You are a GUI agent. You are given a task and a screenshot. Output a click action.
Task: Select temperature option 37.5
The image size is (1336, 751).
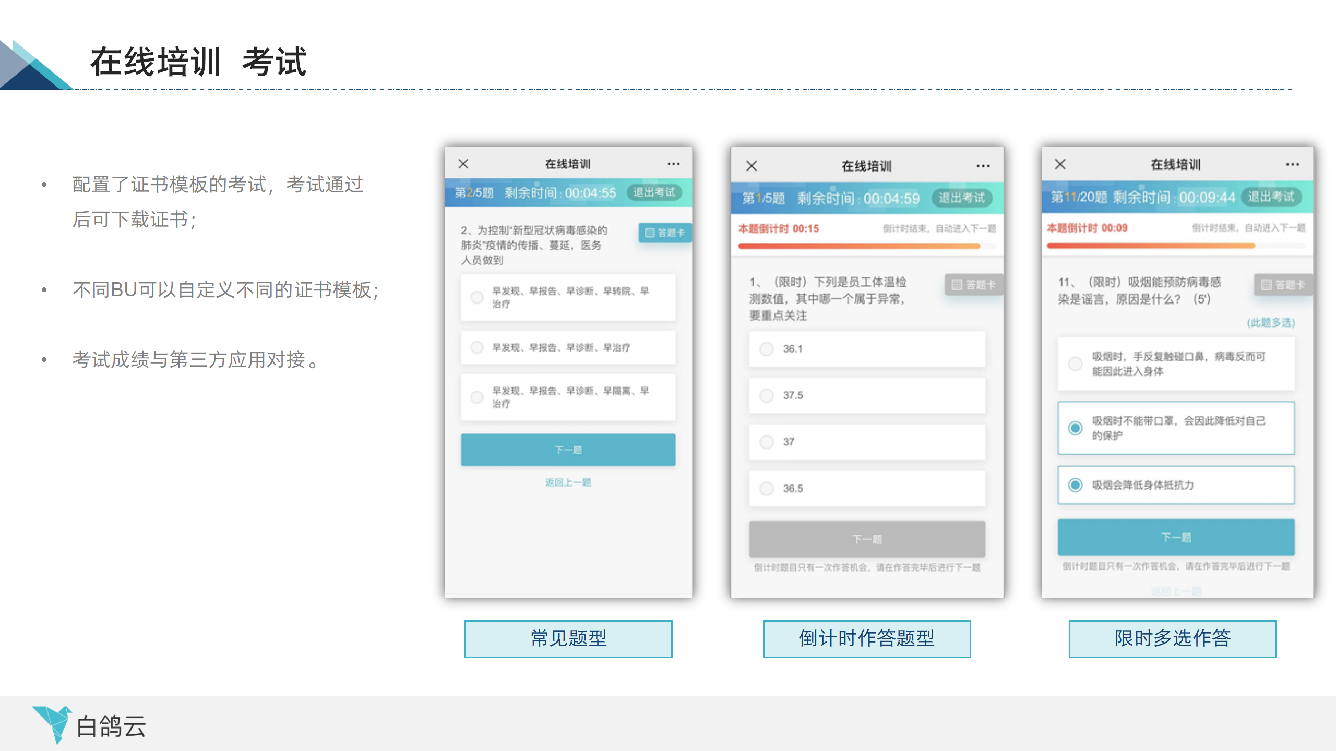coord(867,395)
